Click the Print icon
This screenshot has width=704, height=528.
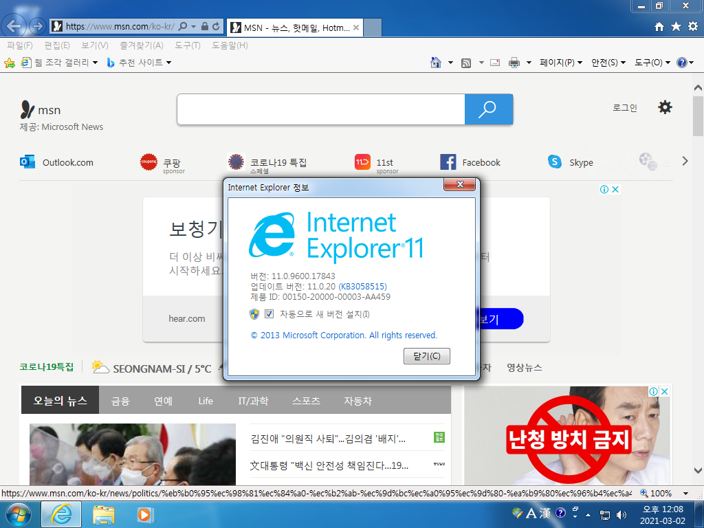(x=514, y=63)
